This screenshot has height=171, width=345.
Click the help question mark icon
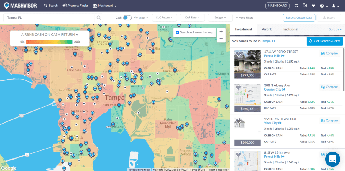(322, 6)
